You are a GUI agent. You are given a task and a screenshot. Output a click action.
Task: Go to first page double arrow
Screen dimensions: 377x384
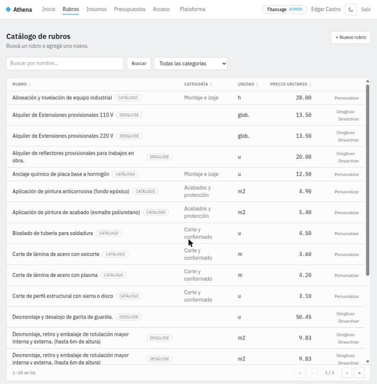(300, 373)
